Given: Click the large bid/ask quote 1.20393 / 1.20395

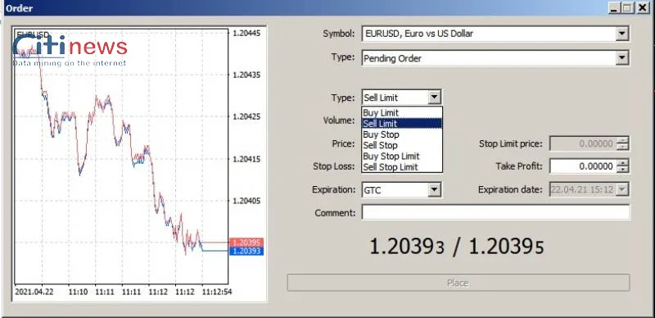Looking at the screenshot, I should (457, 248).
